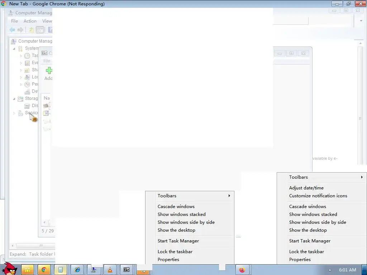
Task: Click the green Add plus icon in 7-Zip
Action: [49, 71]
